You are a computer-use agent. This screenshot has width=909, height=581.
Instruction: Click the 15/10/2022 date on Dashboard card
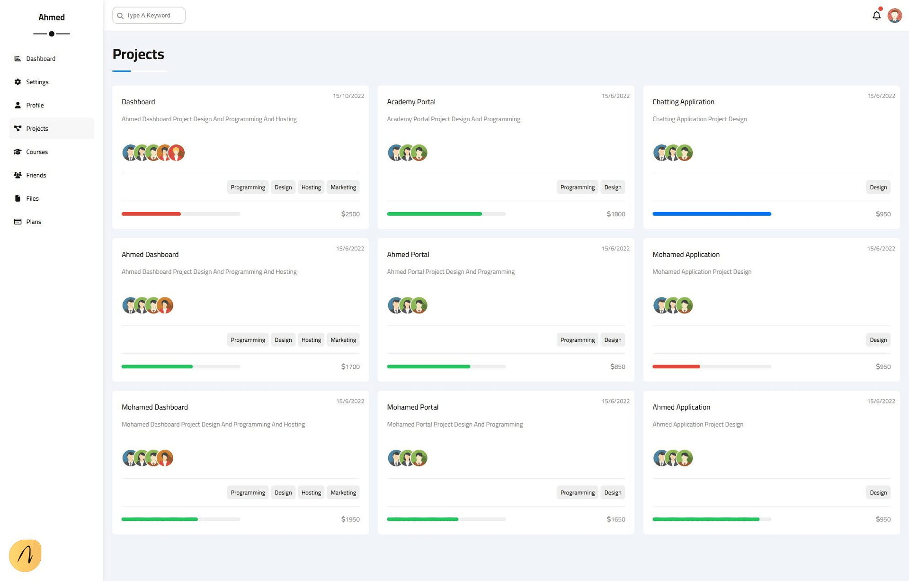click(348, 96)
